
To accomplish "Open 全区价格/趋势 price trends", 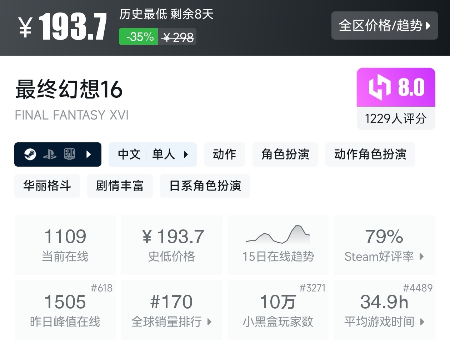I will (x=385, y=25).
